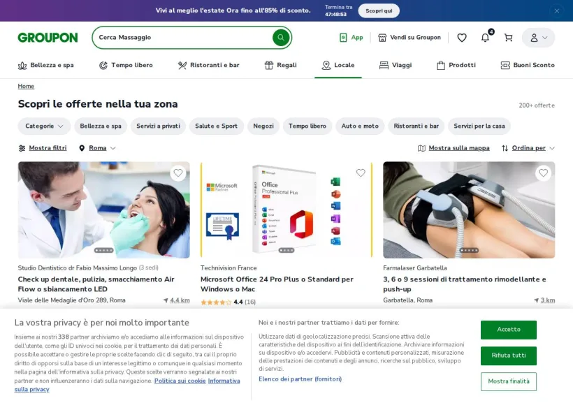Open Prodotti navigation tab

tap(456, 65)
